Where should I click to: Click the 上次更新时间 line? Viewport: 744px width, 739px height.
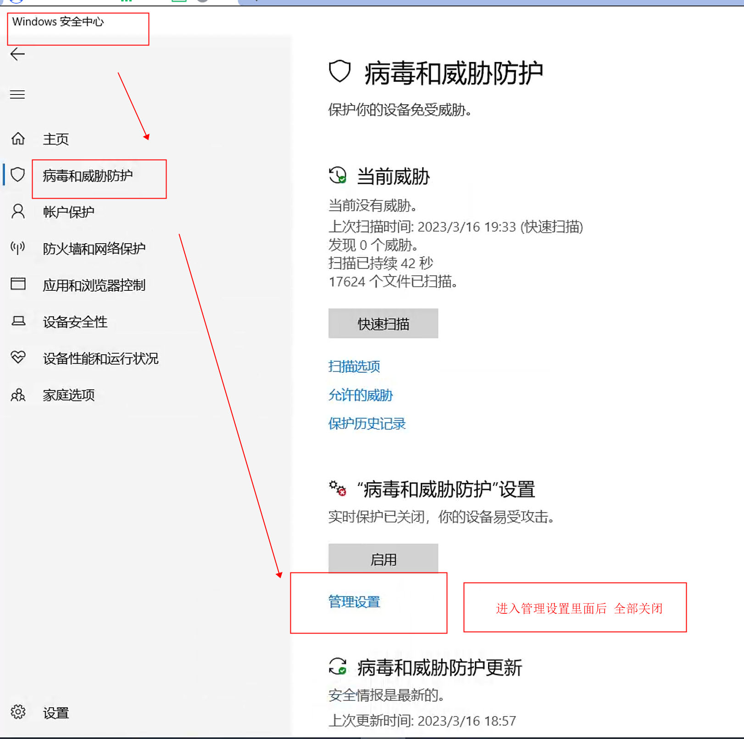(422, 721)
